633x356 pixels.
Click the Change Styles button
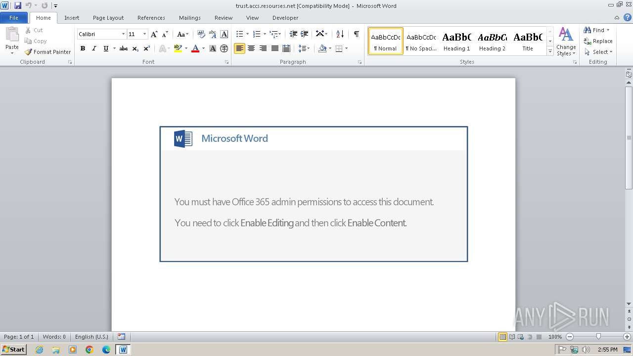point(566,42)
